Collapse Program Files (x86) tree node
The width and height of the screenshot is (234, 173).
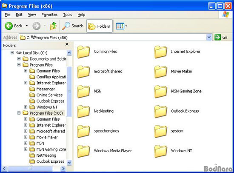(x=19, y=113)
